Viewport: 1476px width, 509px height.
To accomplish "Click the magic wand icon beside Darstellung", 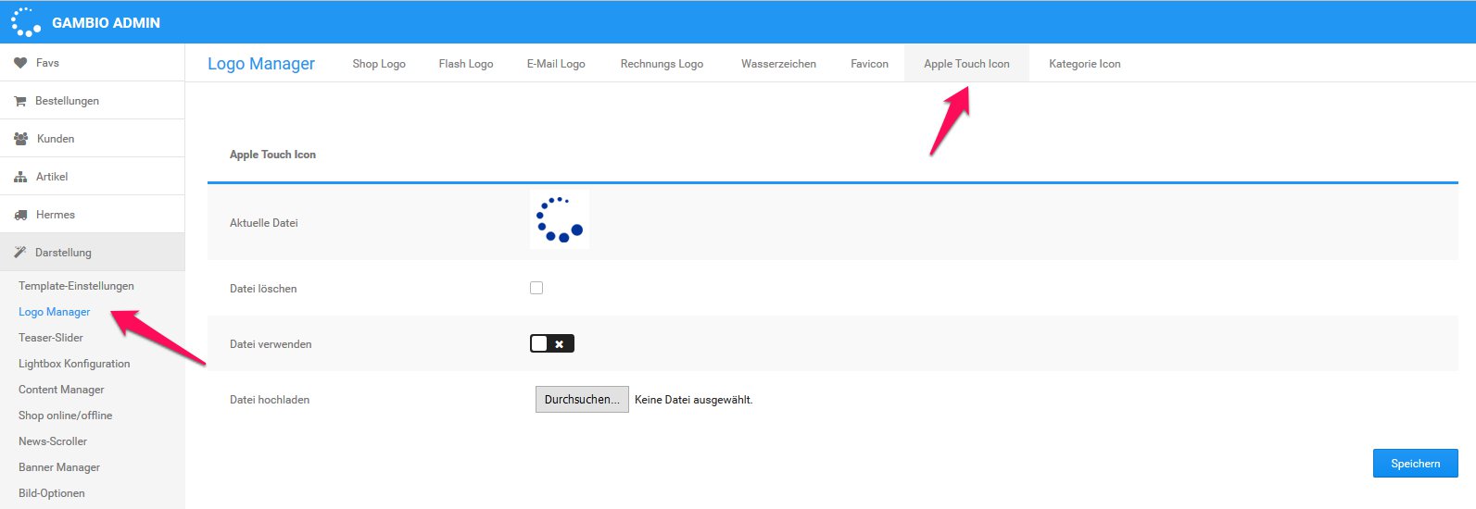I will pos(20,253).
